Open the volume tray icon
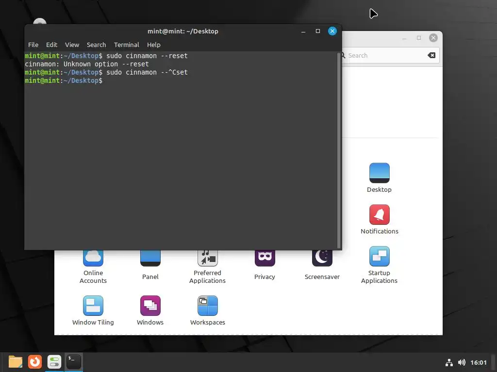Image resolution: width=497 pixels, height=372 pixels. coord(462,362)
